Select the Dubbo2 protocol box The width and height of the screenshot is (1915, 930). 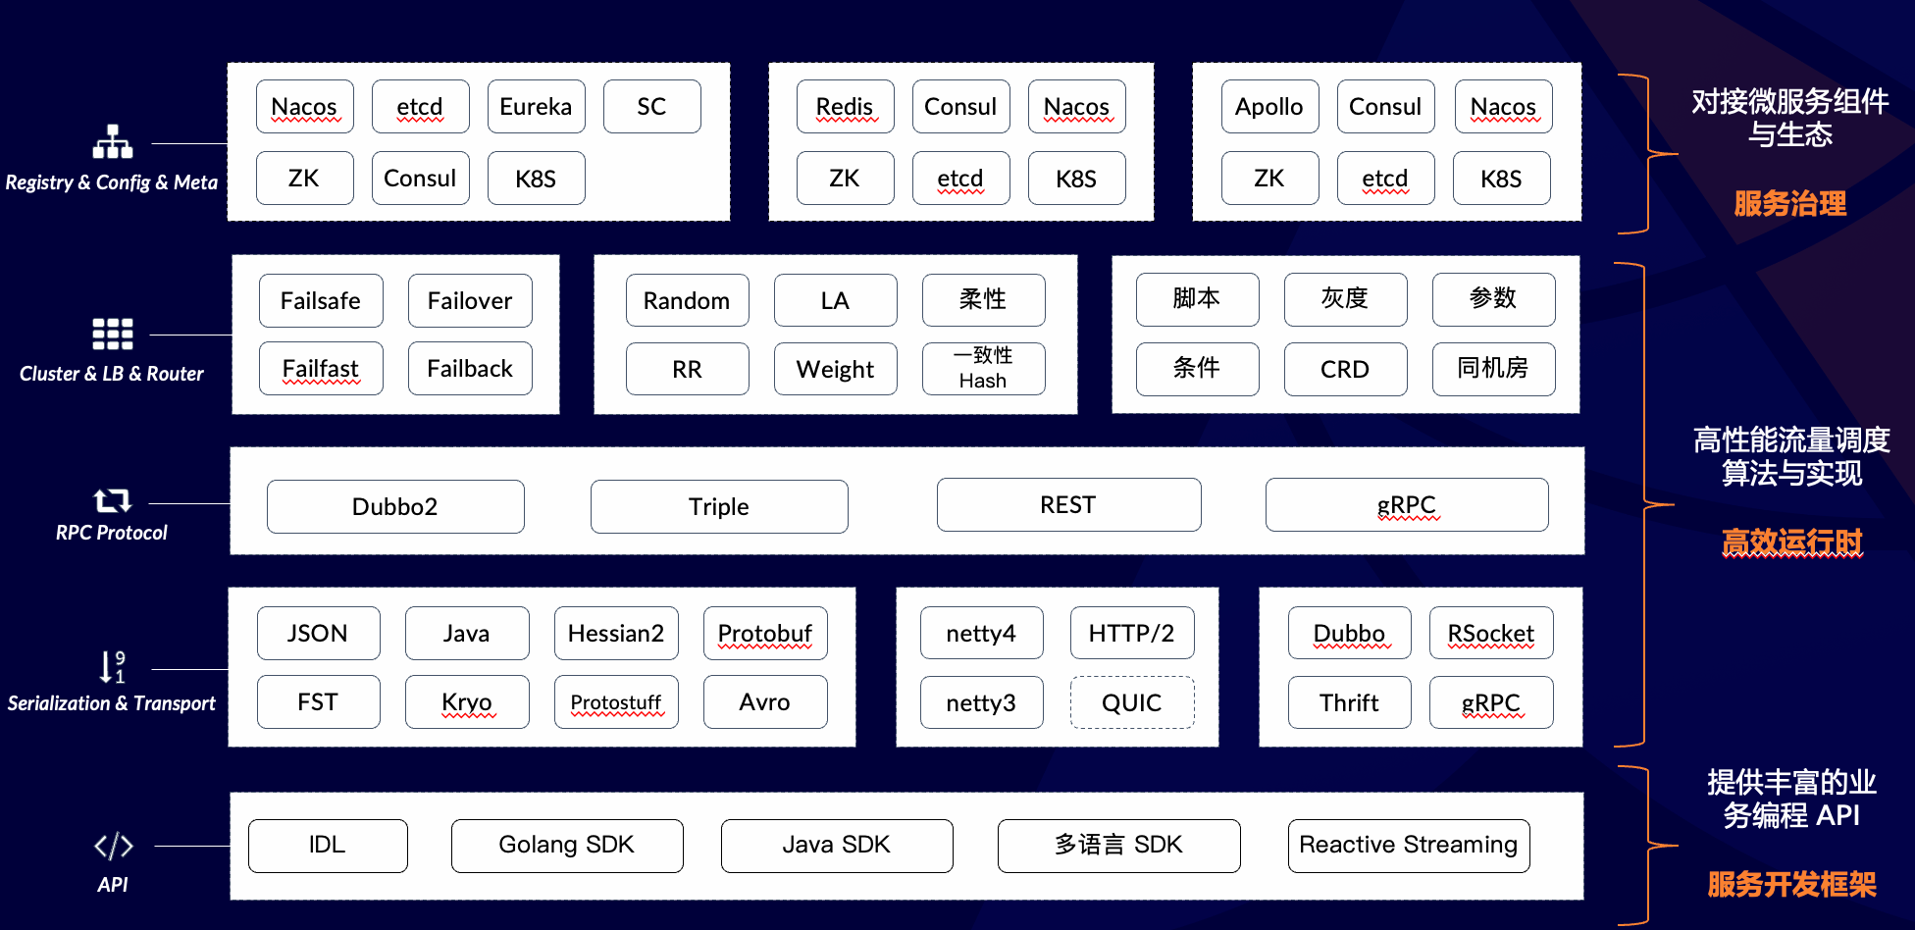tap(395, 507)
